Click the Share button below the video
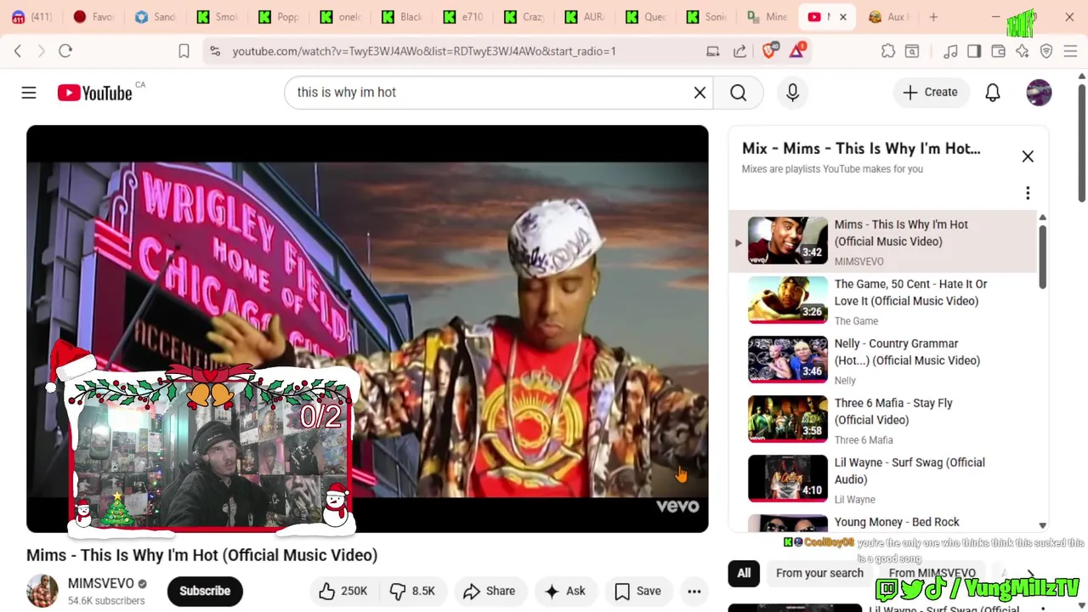 pyautogui.click(x=489, y=591)
